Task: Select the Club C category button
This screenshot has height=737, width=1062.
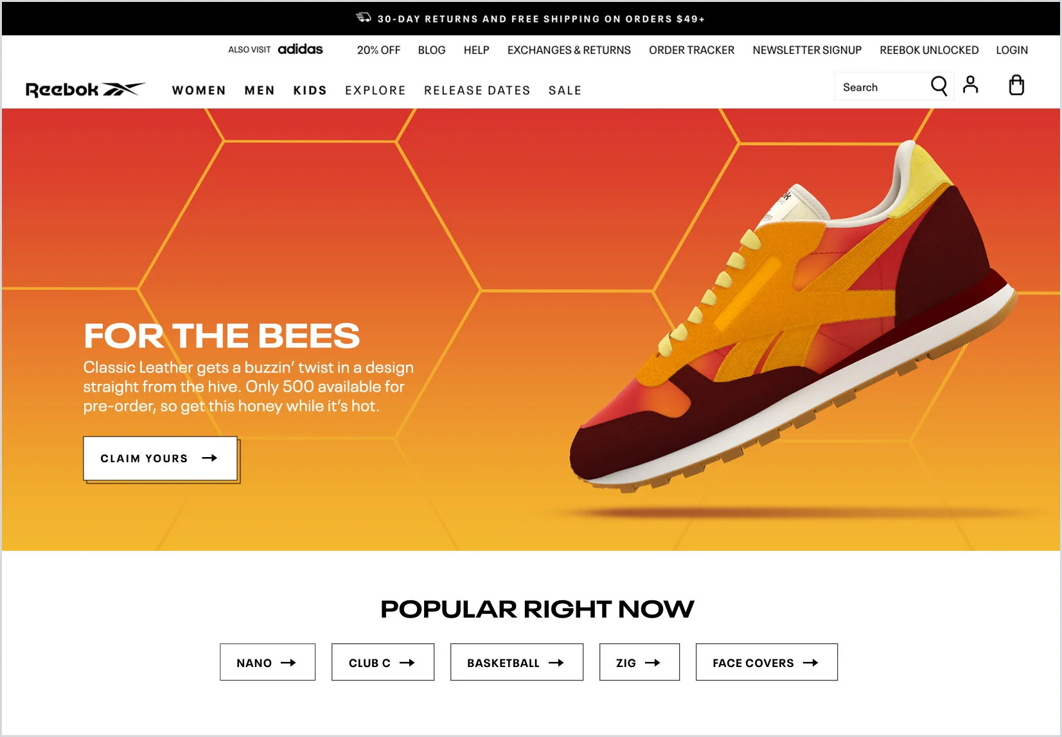Action: [383, 662]
